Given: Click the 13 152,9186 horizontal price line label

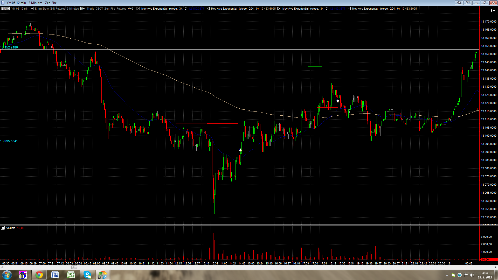Looking at the screenshot, I should point(9,47).
